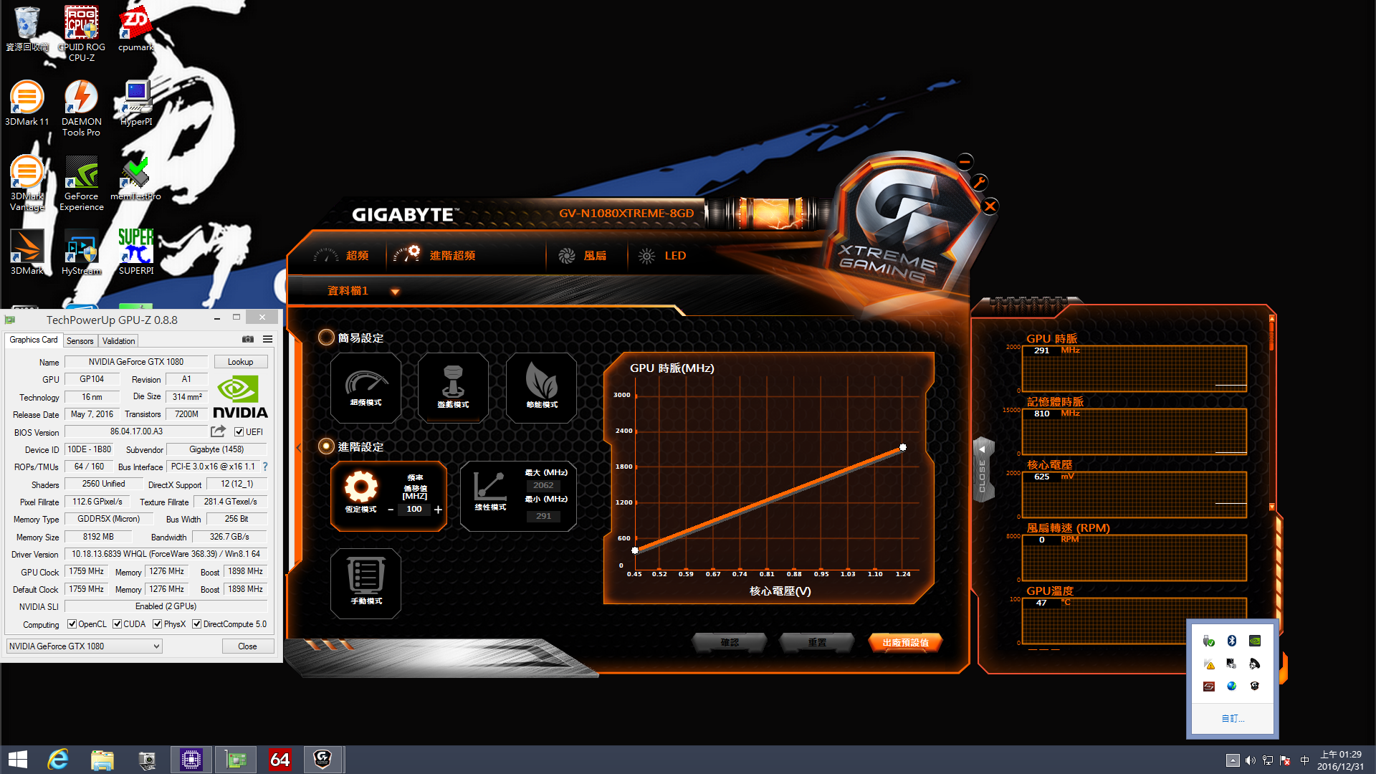Open the GeForce Experience desktop shortcut
This screenshot has width=1376, height=774.
point(82,183)
